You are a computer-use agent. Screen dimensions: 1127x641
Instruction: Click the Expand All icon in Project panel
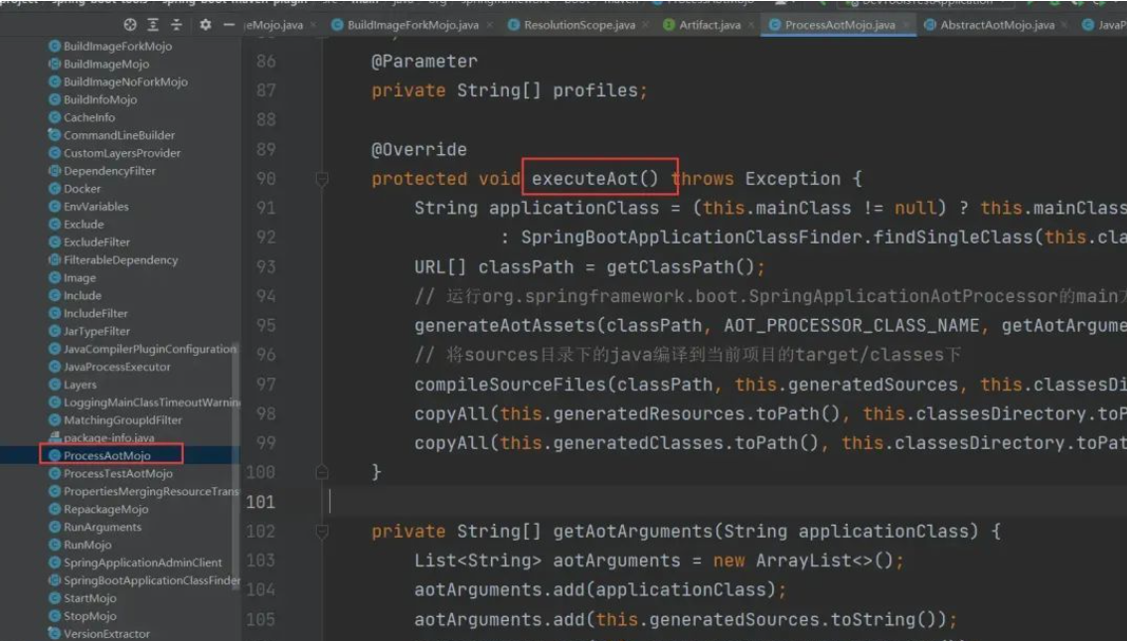(153, 27)
